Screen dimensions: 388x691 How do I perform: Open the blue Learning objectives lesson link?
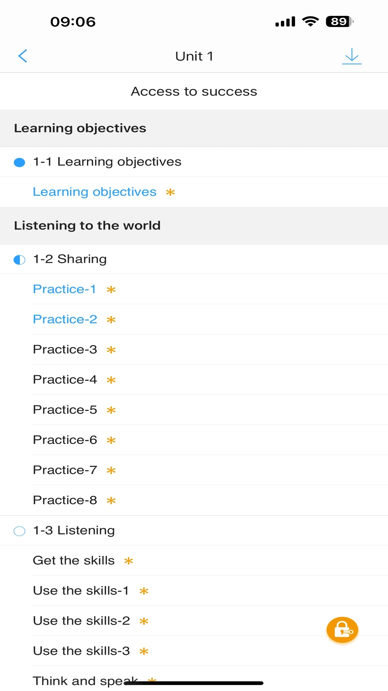94,192
